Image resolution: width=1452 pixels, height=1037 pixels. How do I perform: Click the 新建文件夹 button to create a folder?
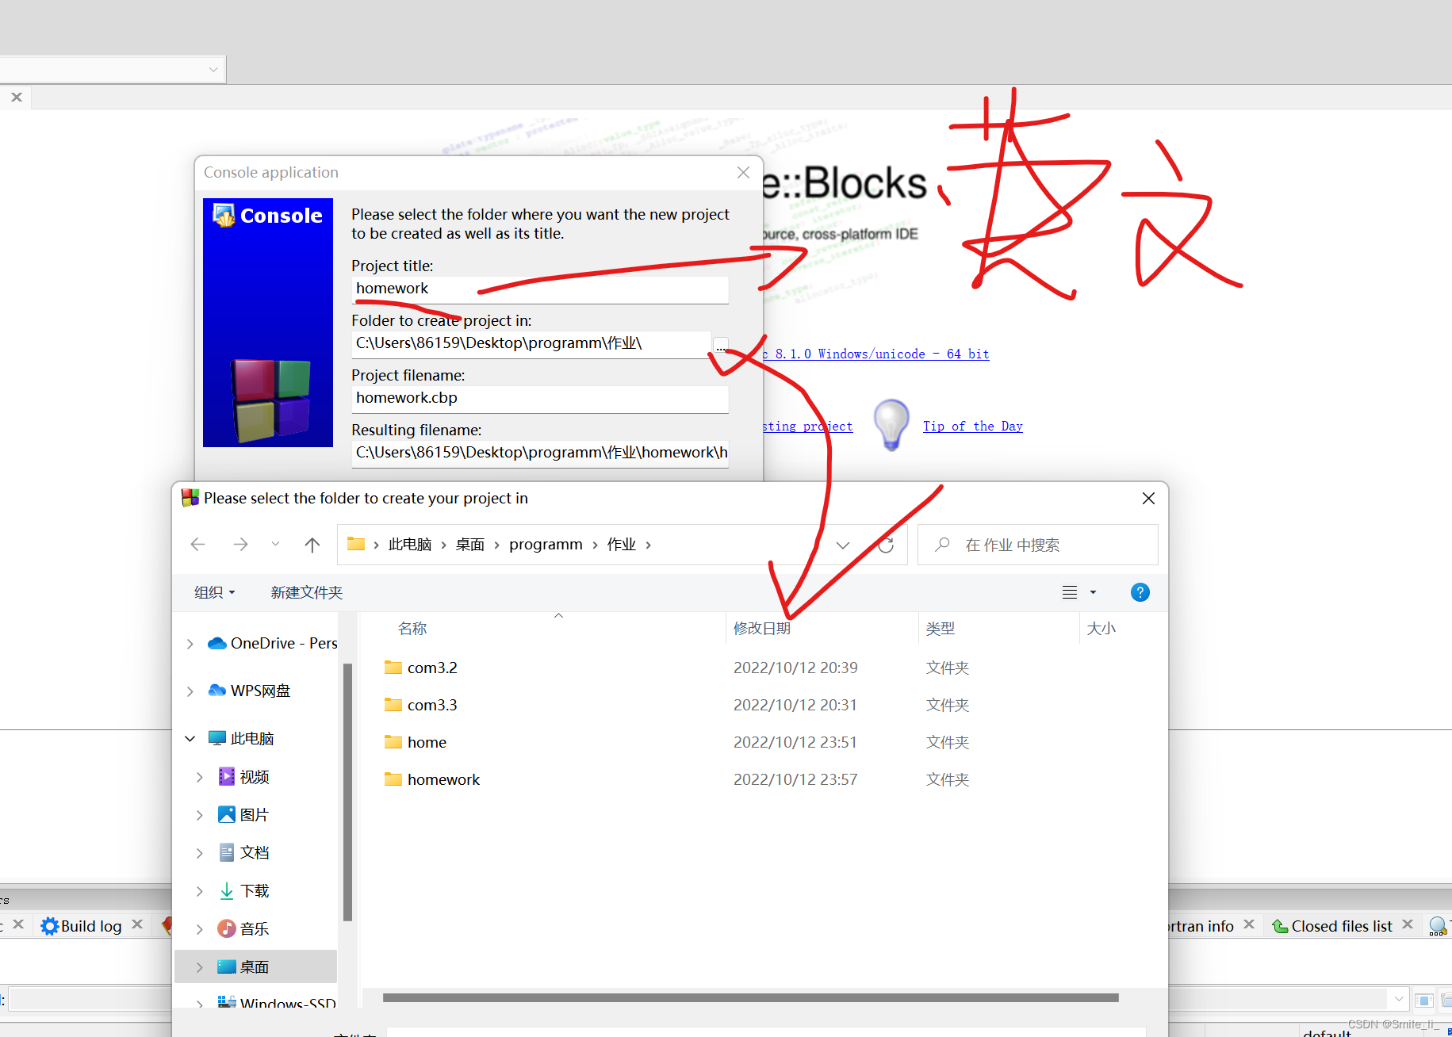coord(306,592)
